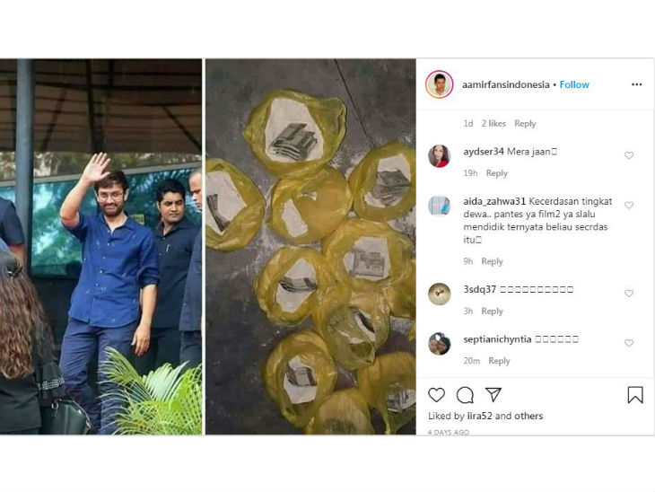655x492 pixels.
Task: Share post via paper plane icon
Action: 493,395
